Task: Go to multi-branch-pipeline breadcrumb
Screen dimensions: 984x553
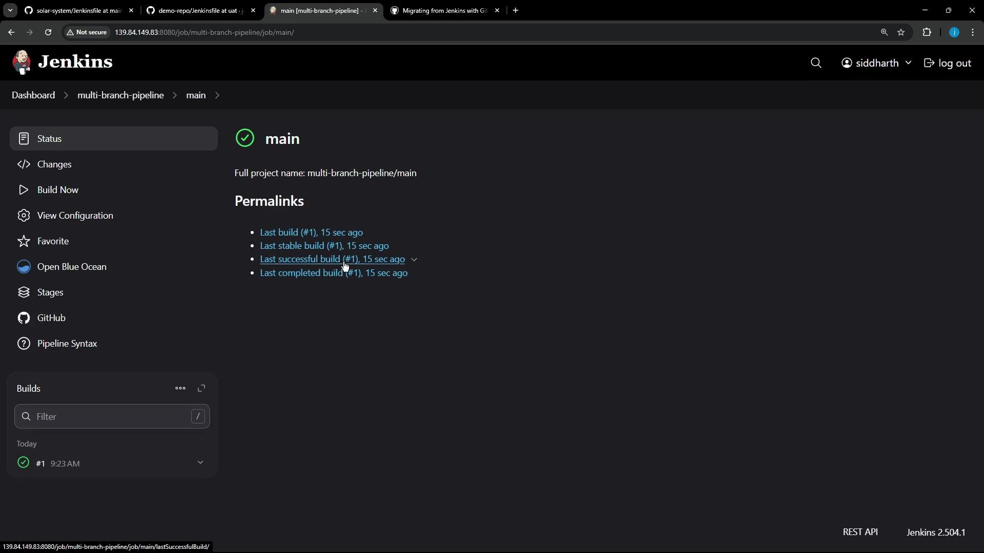Action: [120, 95]
